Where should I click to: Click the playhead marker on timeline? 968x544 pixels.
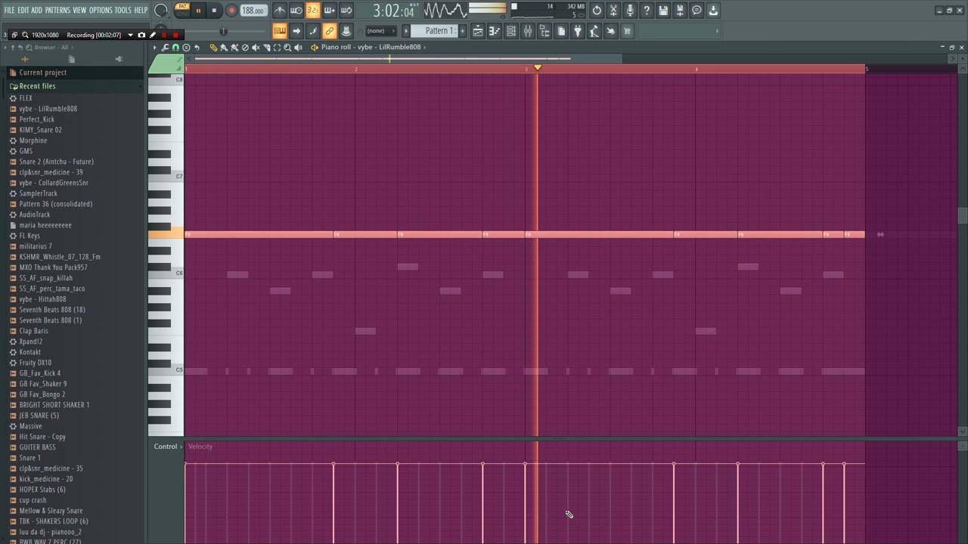(538, 68)
